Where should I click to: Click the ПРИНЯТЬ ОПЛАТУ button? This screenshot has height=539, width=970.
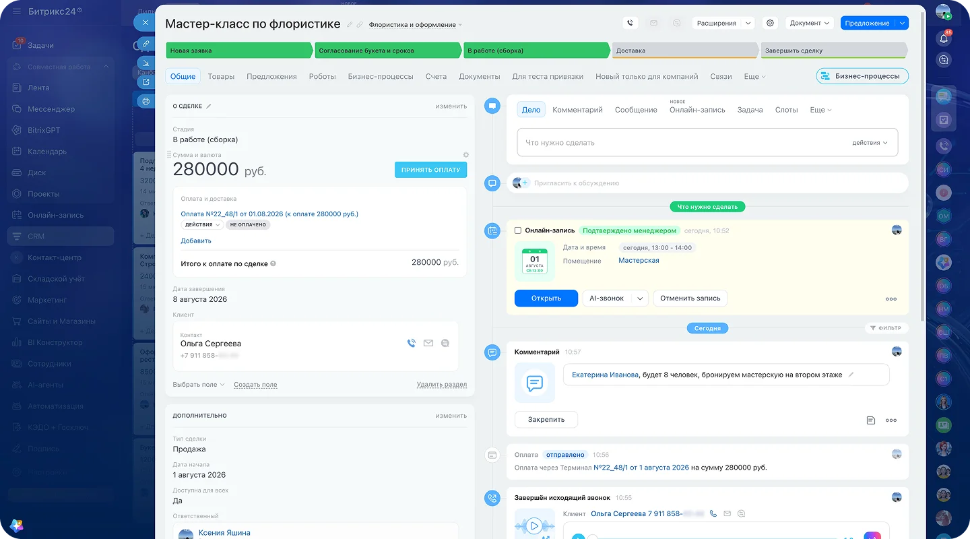(430, 170)
